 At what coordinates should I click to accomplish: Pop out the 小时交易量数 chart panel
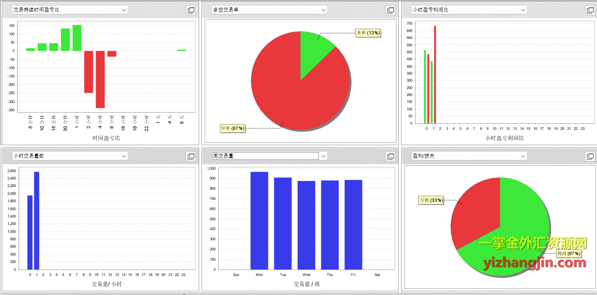pos(191,157)
